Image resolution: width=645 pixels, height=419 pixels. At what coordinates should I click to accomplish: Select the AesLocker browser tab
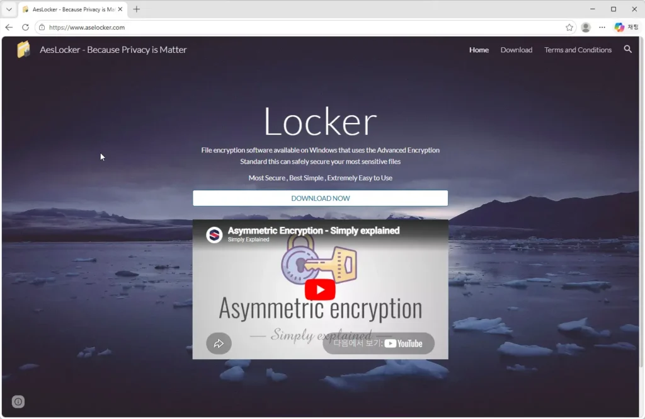[73, 9]
